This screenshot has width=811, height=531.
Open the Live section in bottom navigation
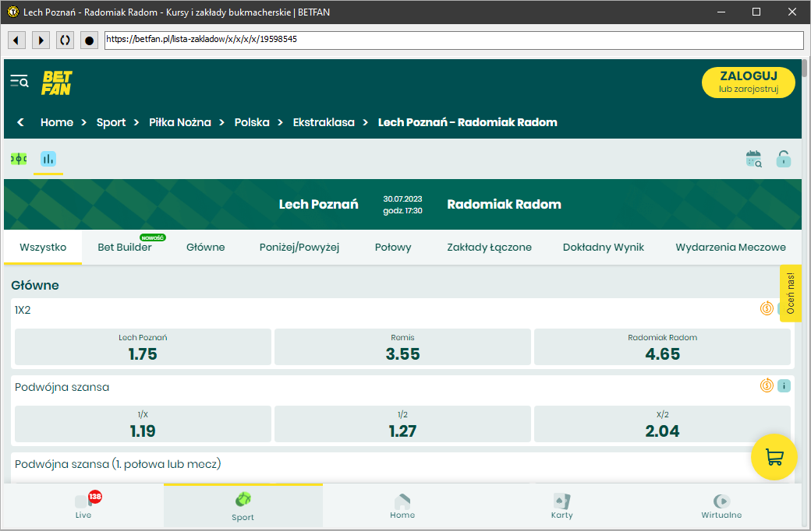[x=83, y=506]
